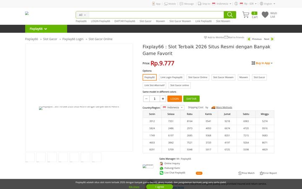Click Slot Maxwin suggestion under search
Image resolution: width=302 pixels, height=189 pixels.
coord(223,21)
